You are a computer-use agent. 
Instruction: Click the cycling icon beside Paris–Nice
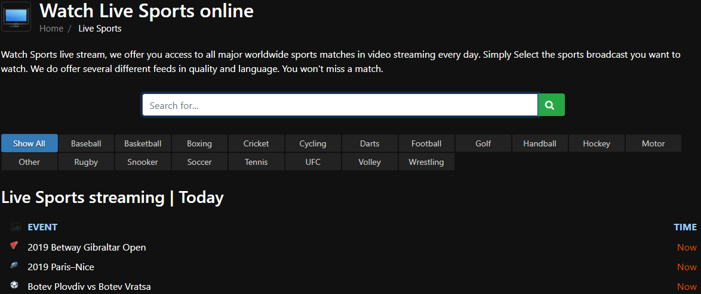(x=15, y=266)
